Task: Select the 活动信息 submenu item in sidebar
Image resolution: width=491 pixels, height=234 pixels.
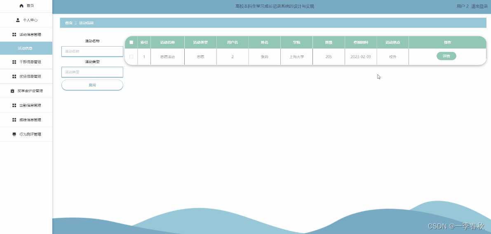Action: tap(26, 48)
